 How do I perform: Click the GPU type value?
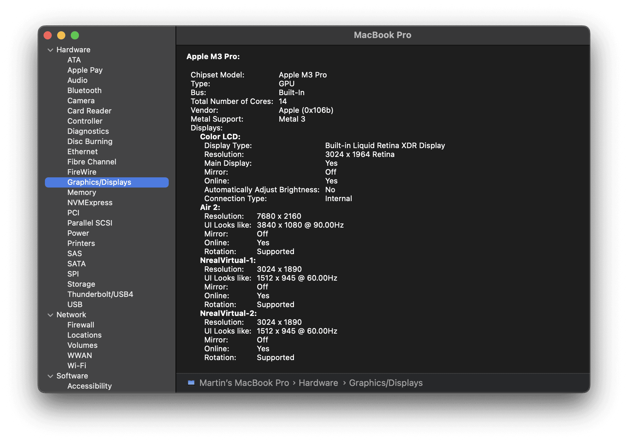(287, 84)
